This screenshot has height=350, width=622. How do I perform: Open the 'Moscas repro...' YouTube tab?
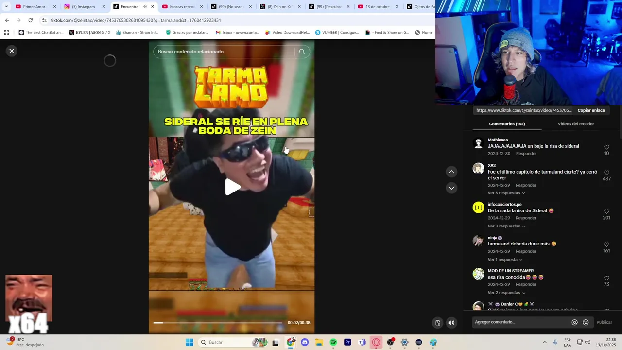(182, 7)
